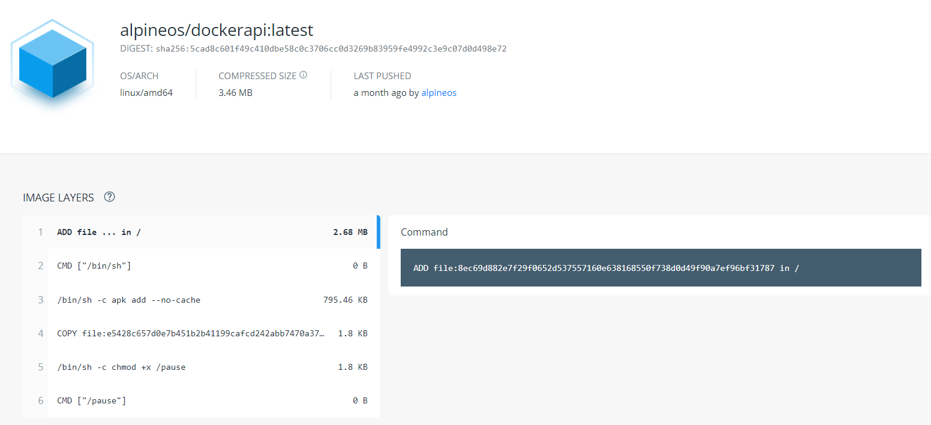Click the 3.46 MB compressed size value
The width and height of the screenshot is (931, 425).
(x=235, y=93)
